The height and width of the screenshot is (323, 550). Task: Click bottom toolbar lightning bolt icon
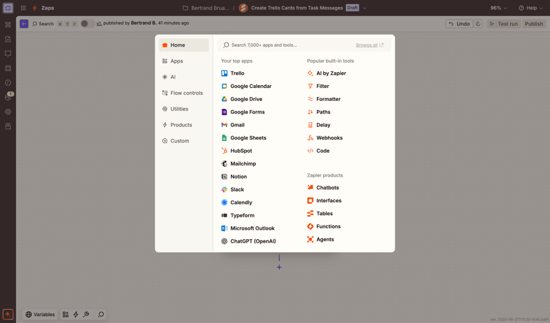76,315
